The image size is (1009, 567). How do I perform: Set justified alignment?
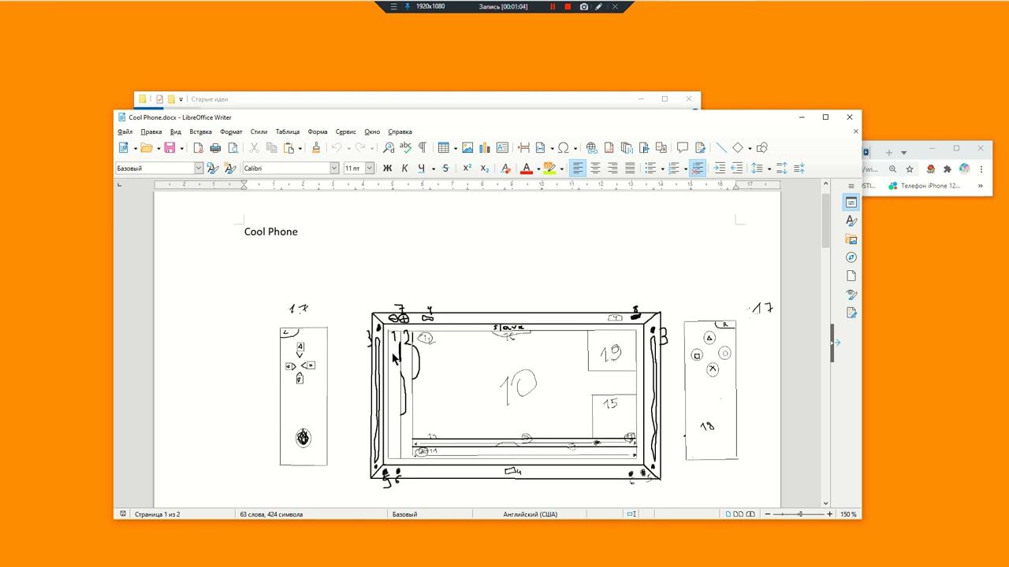coord(630,169)
